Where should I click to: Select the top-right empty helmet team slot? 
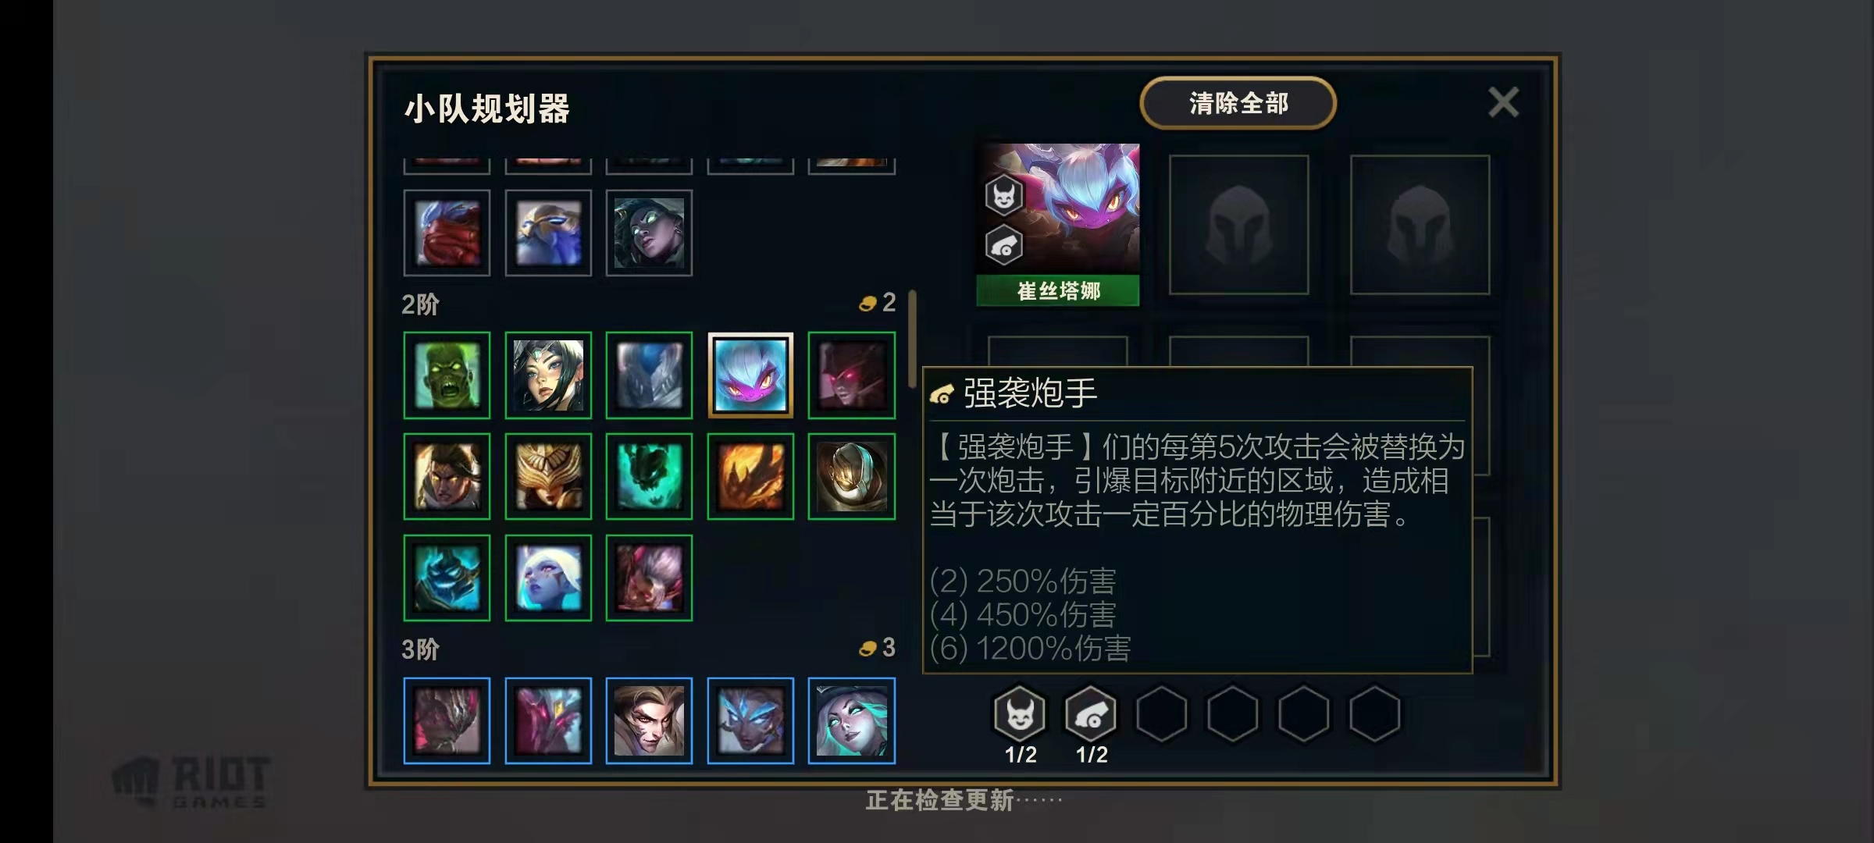click(x=1420, y=225)
